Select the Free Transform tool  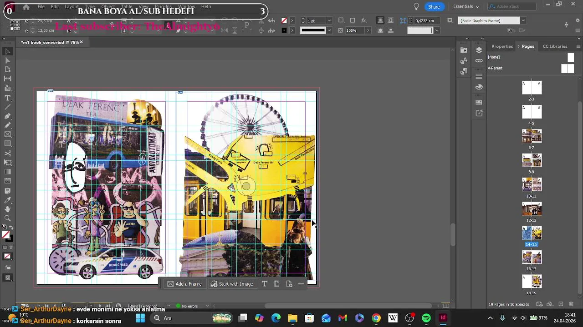(8, 163)
